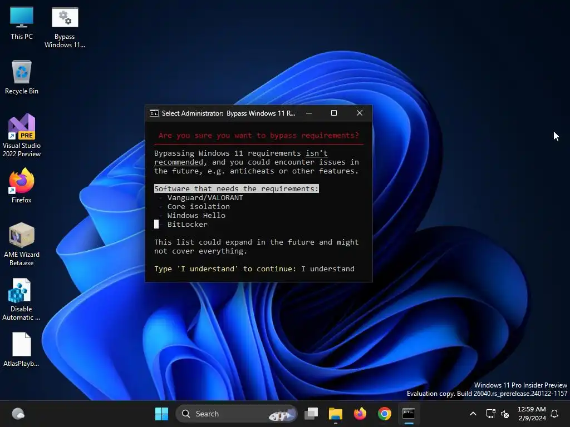Click the Command Prompt taskbar icon
570x427 pixels.
click(409, 414)
